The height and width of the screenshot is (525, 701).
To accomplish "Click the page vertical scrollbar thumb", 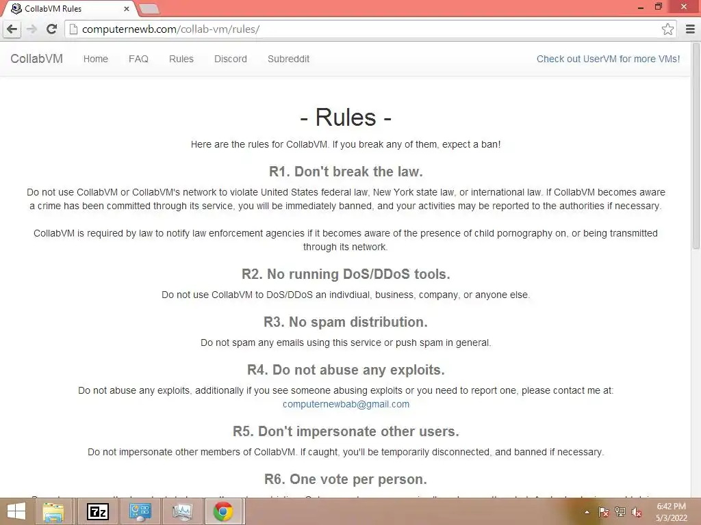I will 696,146.
